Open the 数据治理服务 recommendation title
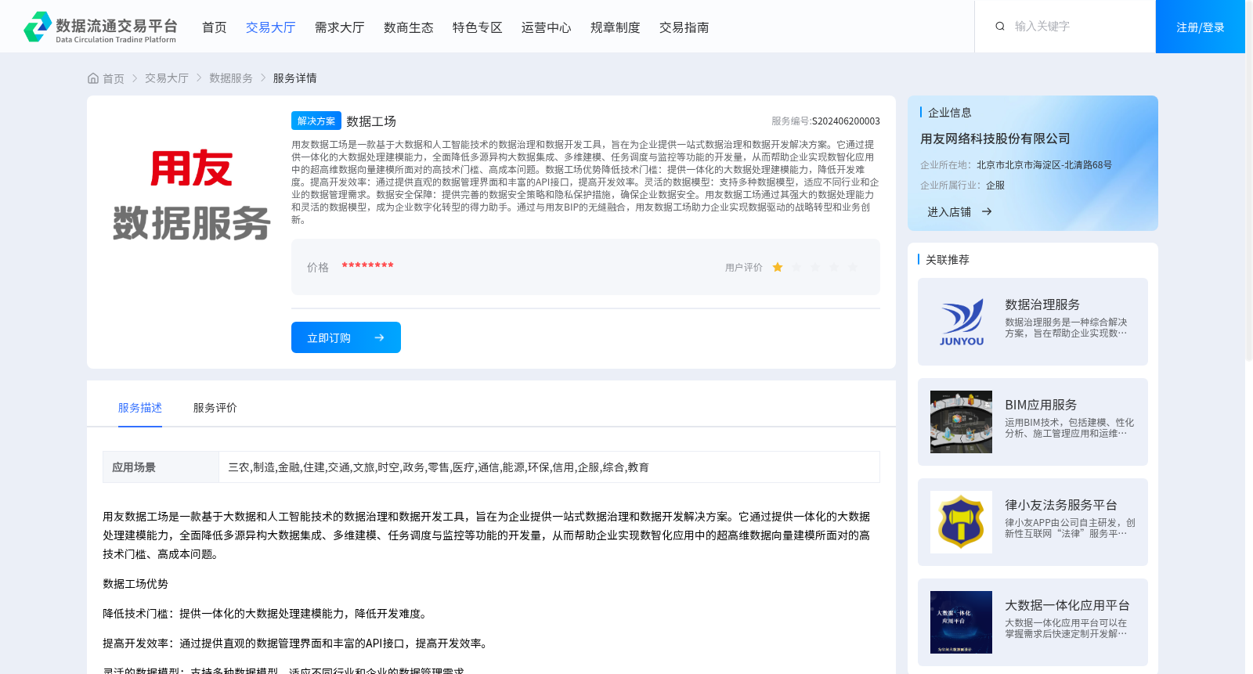 (1042, 305)
